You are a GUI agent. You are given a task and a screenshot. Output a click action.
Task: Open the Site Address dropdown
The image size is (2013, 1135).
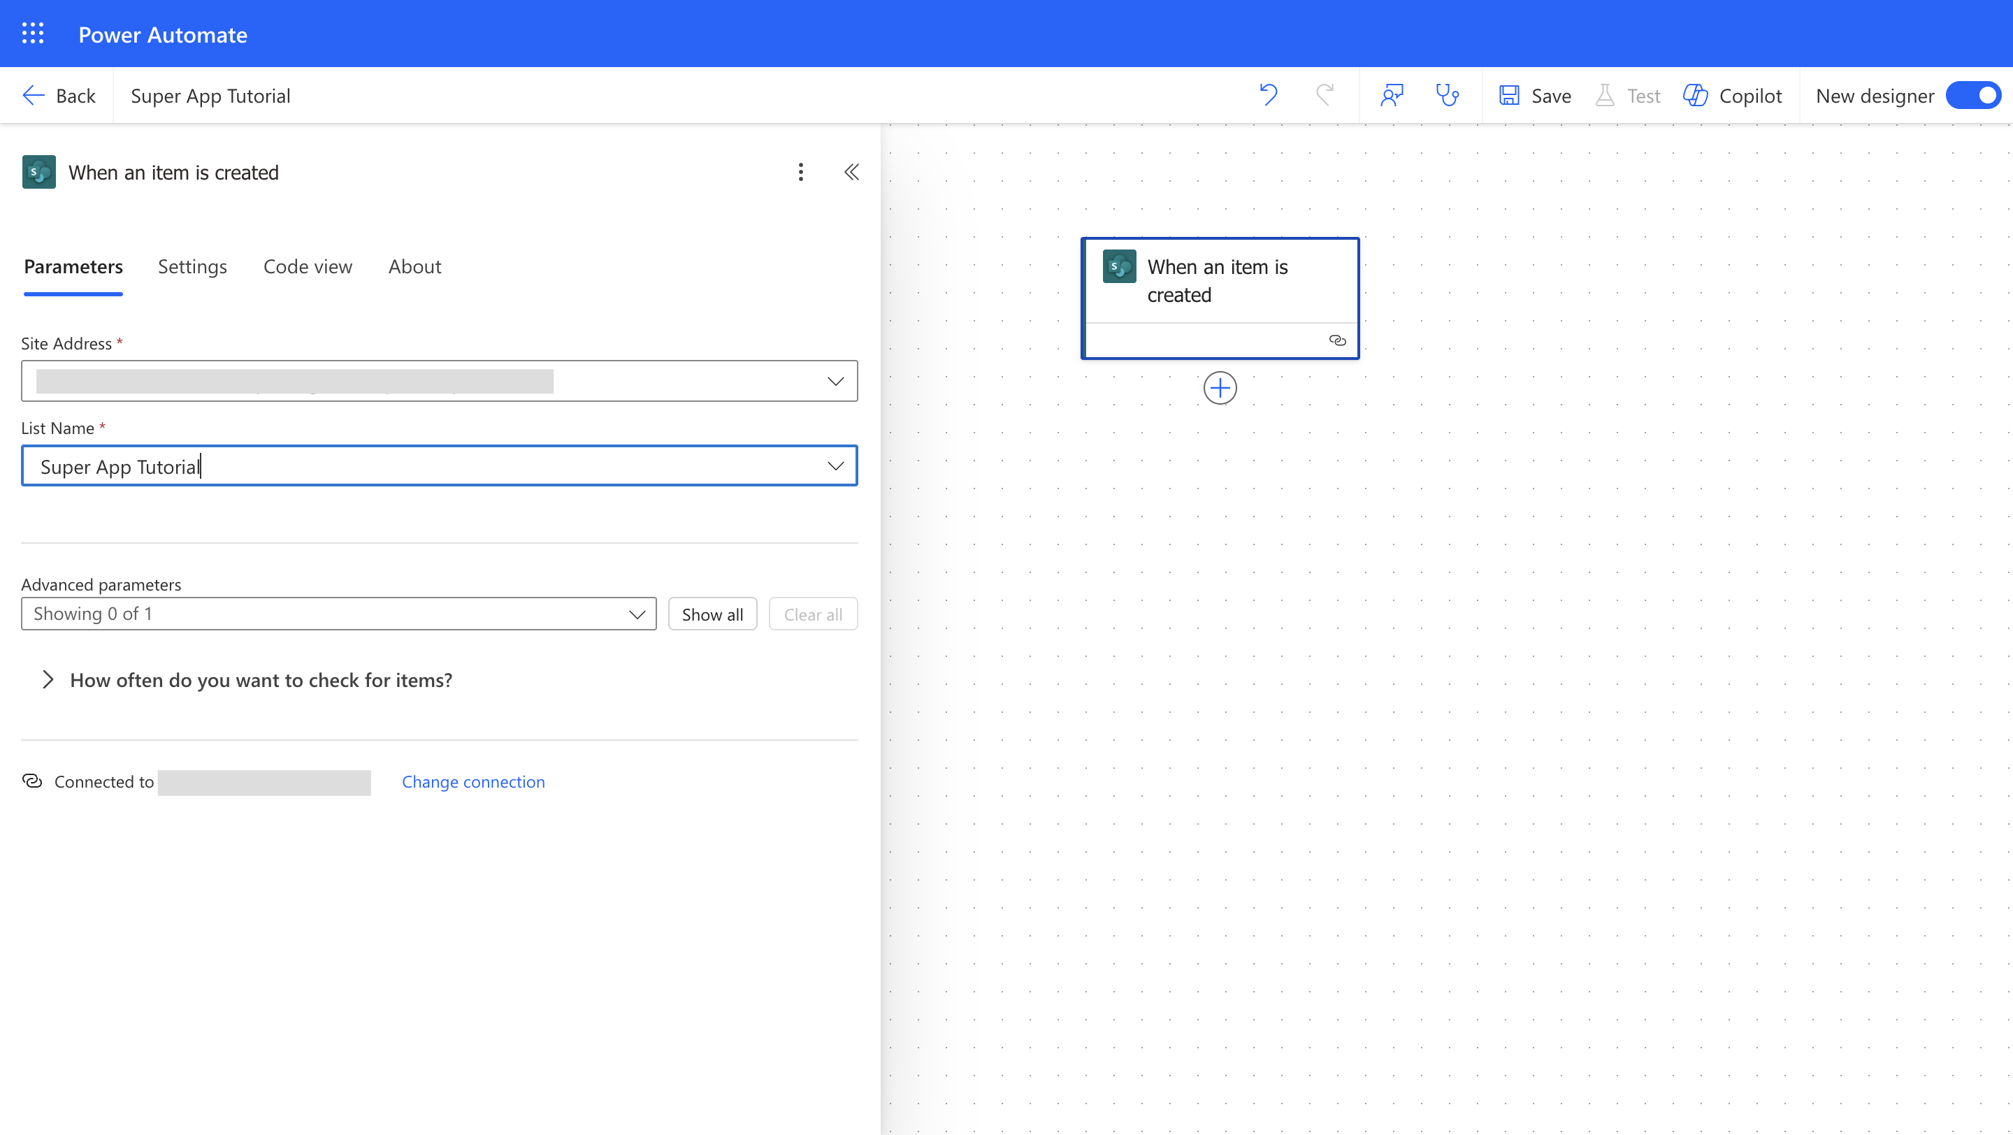[835, 381]
